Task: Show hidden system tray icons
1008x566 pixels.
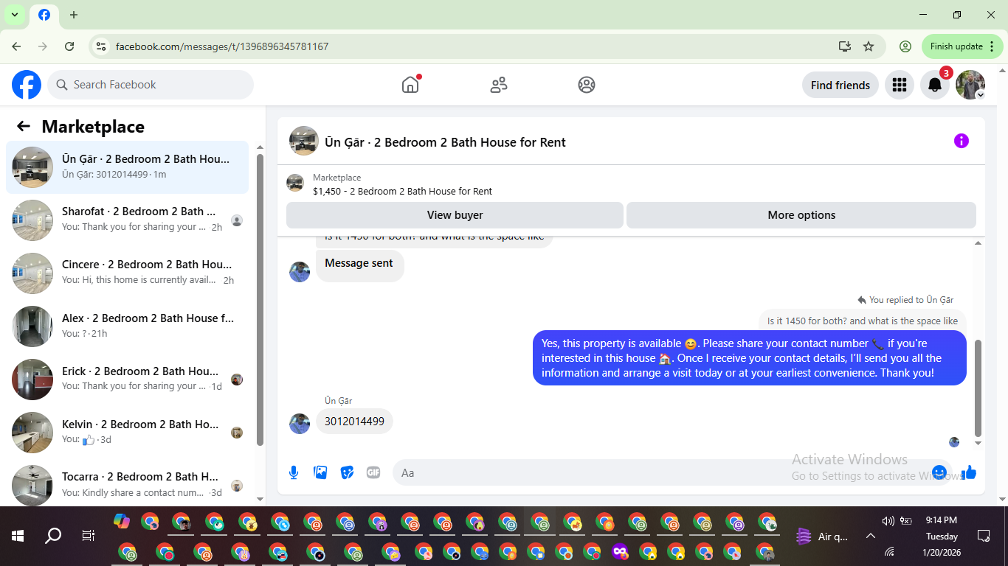Action: point(871,536)
